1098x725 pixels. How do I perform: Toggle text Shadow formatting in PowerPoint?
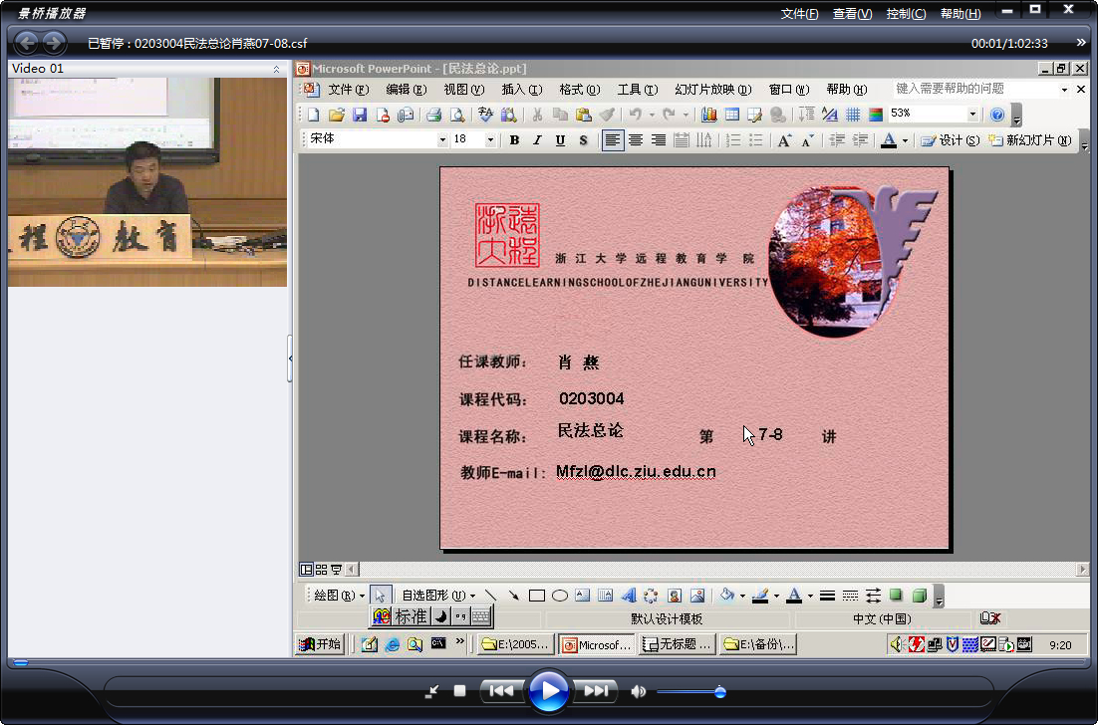pyautogui.click(x=583, y=140)
